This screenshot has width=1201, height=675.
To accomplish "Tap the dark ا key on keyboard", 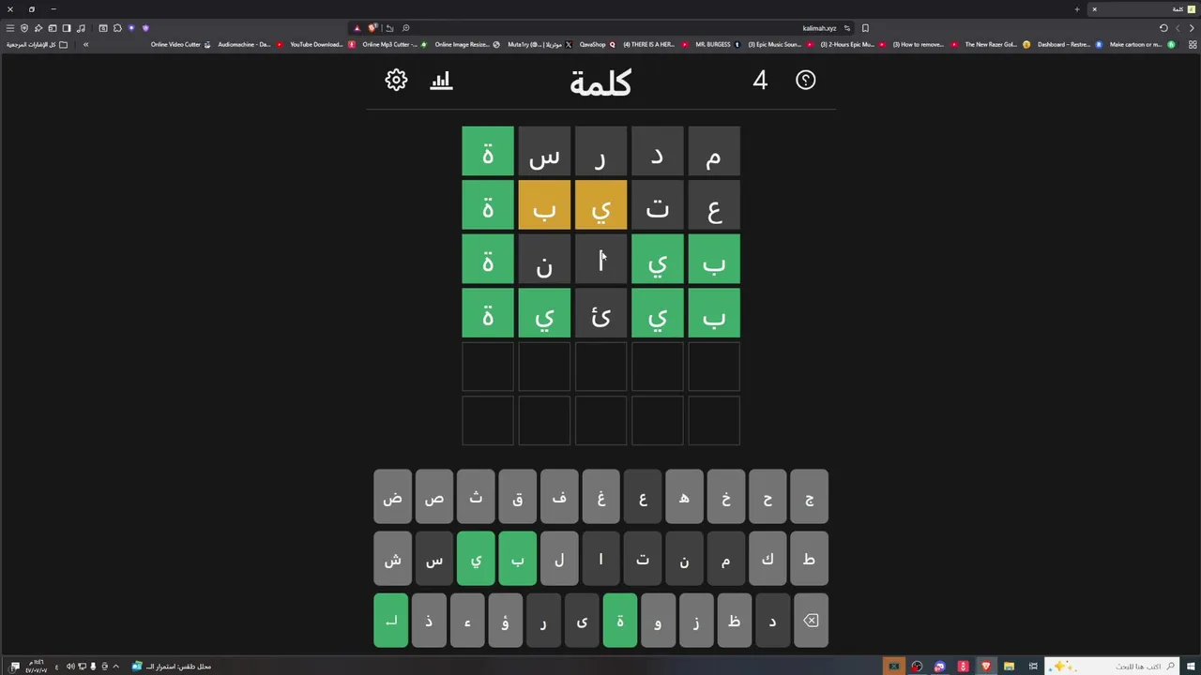I will (x=600, y=559).
